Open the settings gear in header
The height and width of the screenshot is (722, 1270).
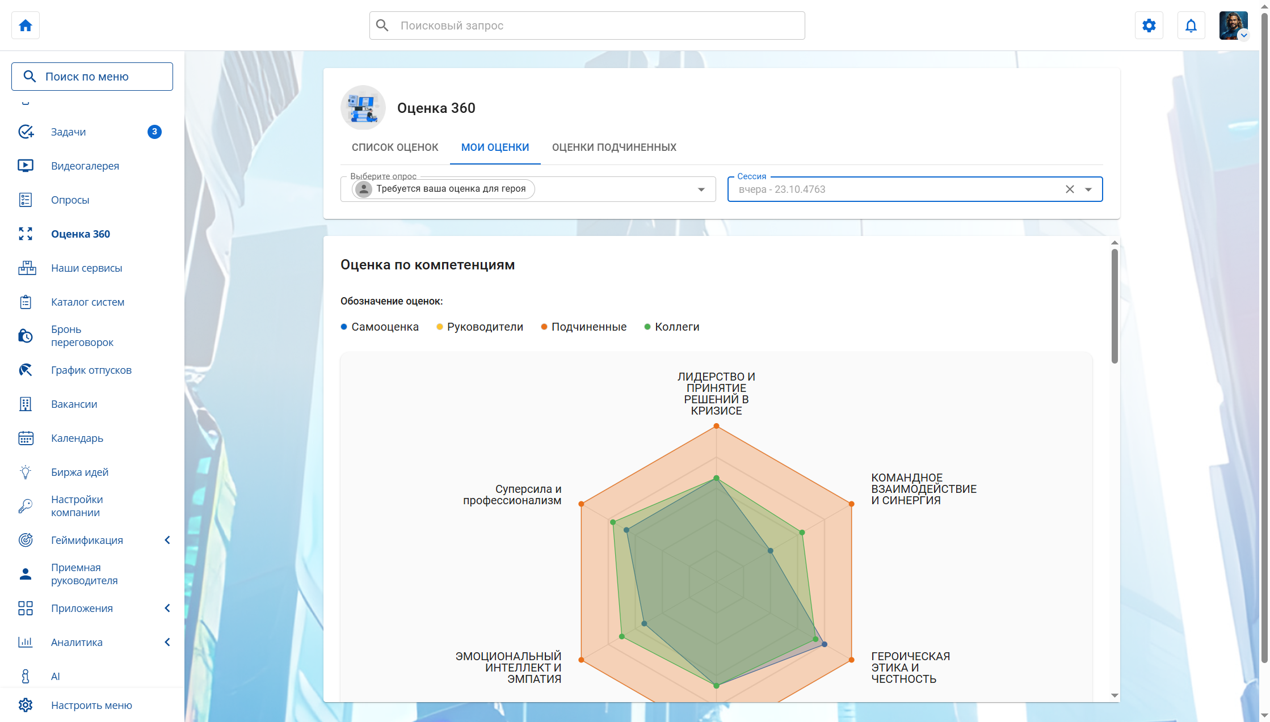point(1149,26)
